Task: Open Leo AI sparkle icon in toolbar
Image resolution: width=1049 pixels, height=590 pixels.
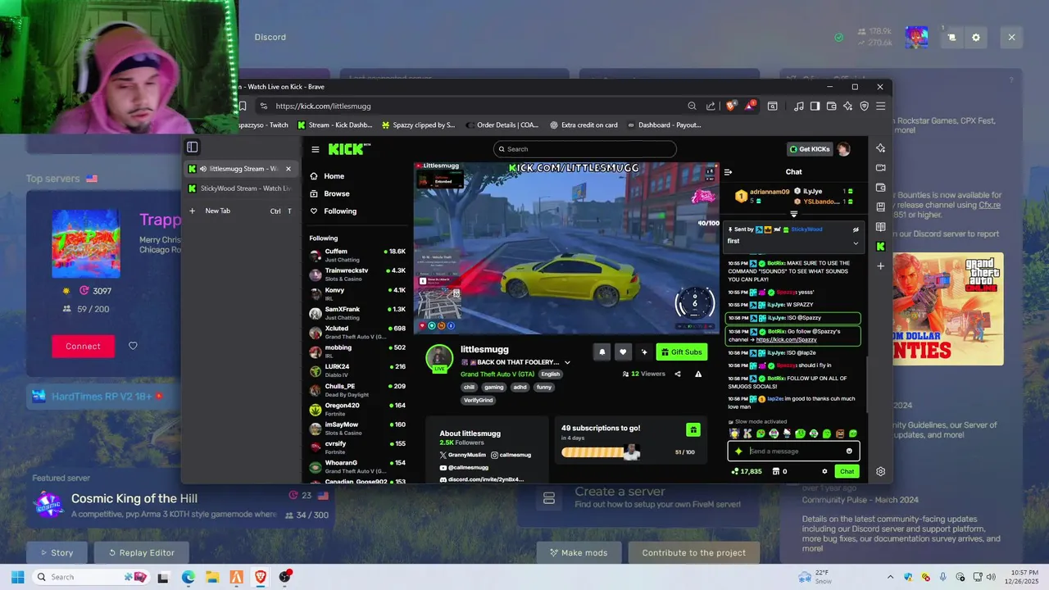Action: 847,106
